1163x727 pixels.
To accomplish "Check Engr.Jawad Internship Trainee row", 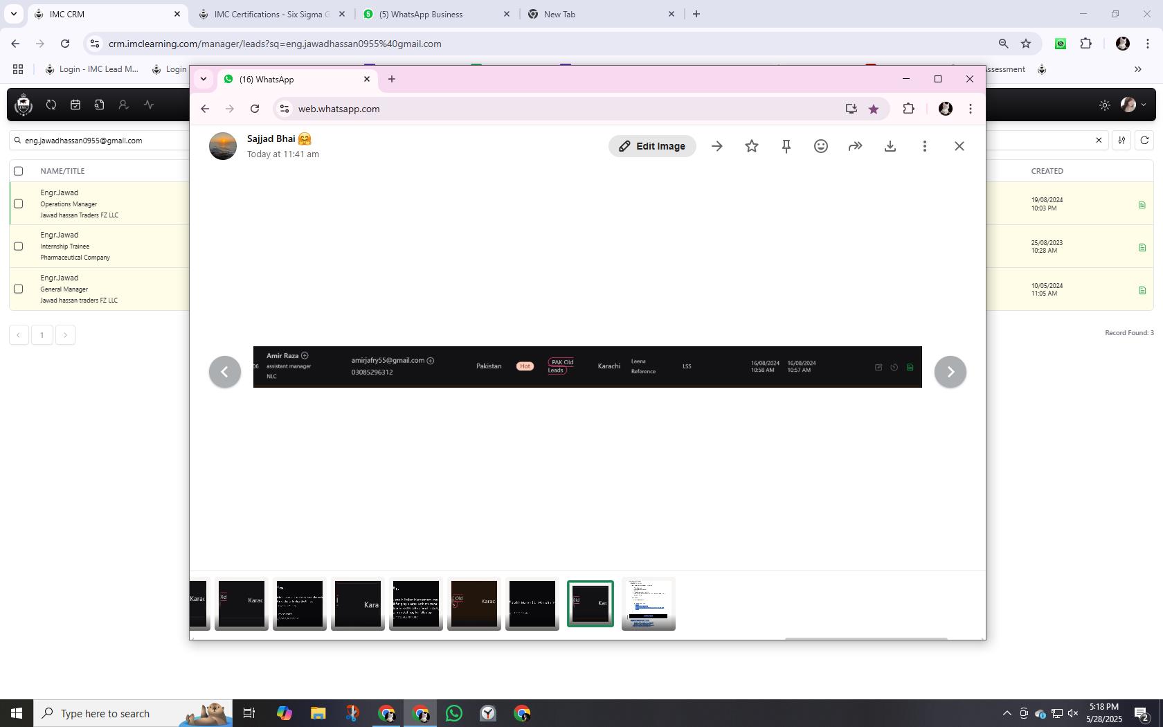I will 19,246.
